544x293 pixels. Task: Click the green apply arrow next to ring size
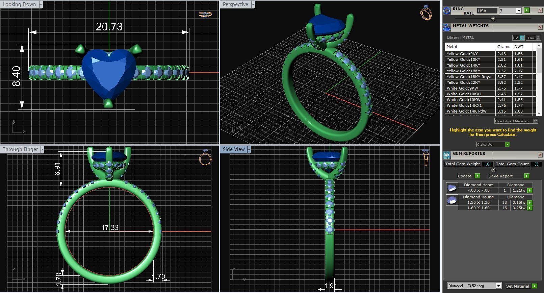pyautogui.click(x=527, y=10)
